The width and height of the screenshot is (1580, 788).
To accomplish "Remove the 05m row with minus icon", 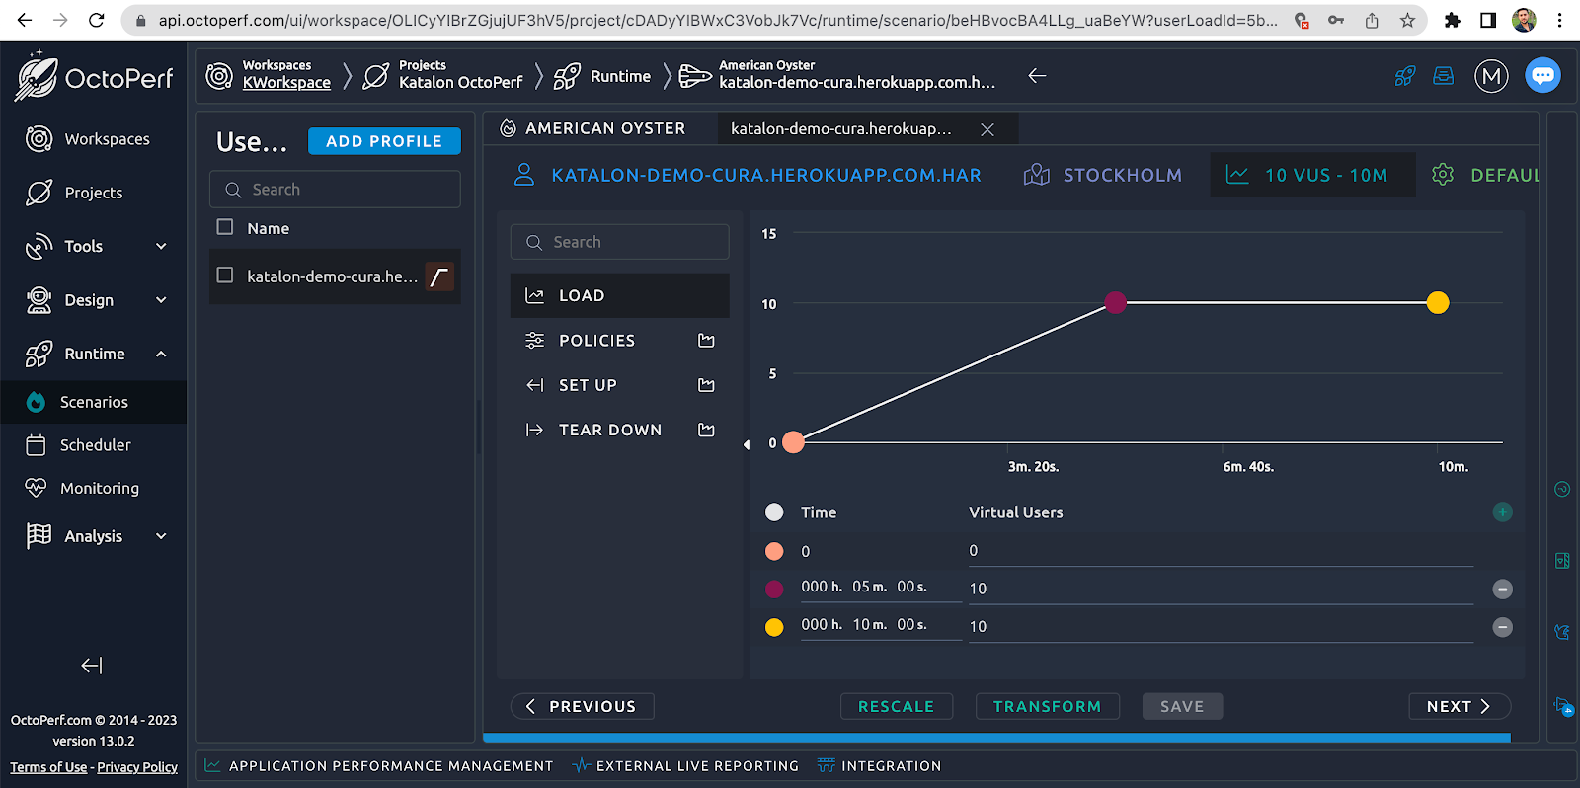I will pos(1502,590).
